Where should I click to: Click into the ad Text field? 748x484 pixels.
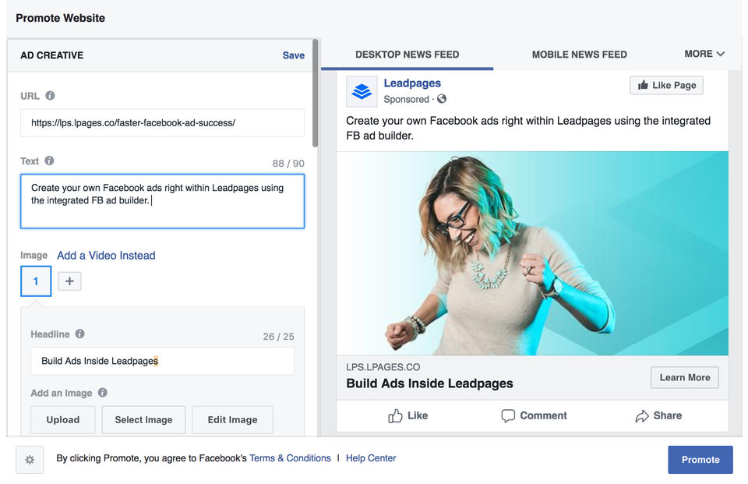click(x=162, y=201)
